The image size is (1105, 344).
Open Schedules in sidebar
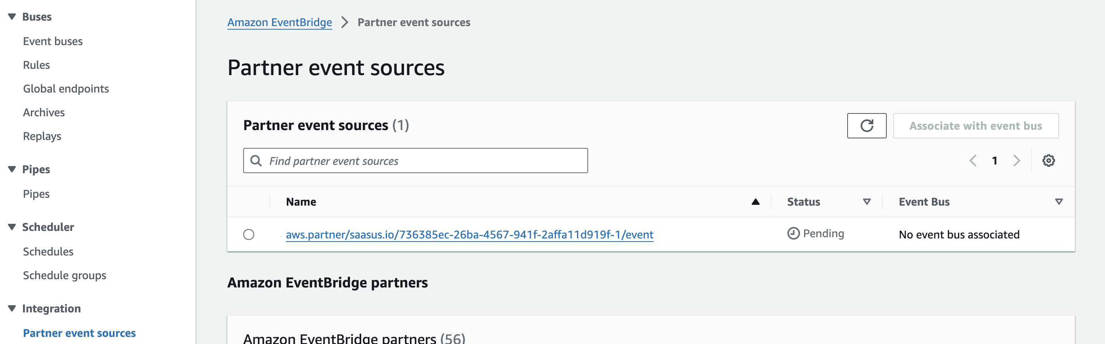pyautogui.click(x=48, y=251)
